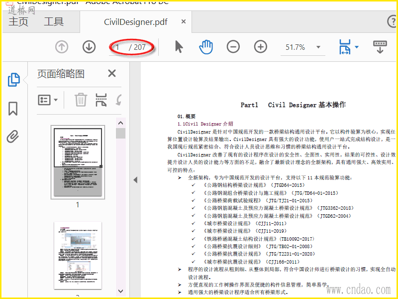Select the arrow selection tool
398x299 pixels.
tap(179, 47)
